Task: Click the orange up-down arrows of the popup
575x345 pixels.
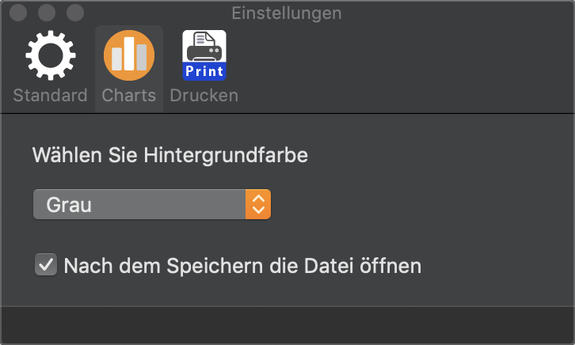Action: pos(258,204)
